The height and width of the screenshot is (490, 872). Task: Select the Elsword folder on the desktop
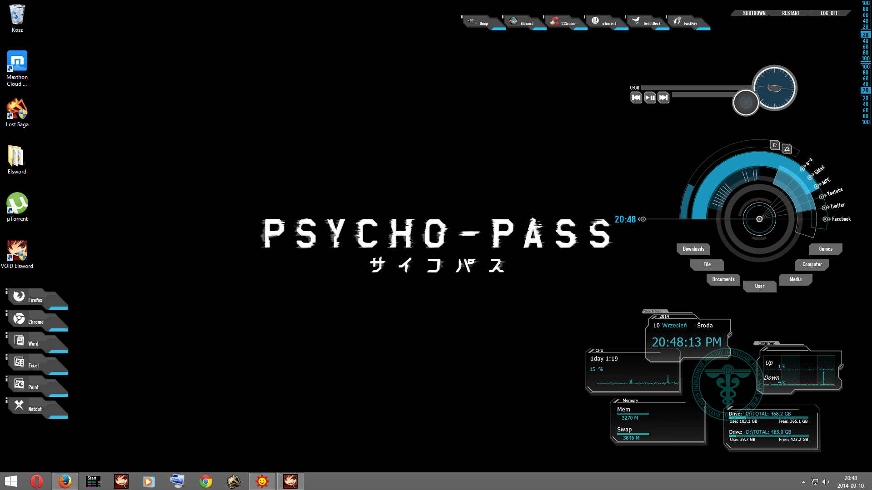pyautogui.click(x=17, y=160)
